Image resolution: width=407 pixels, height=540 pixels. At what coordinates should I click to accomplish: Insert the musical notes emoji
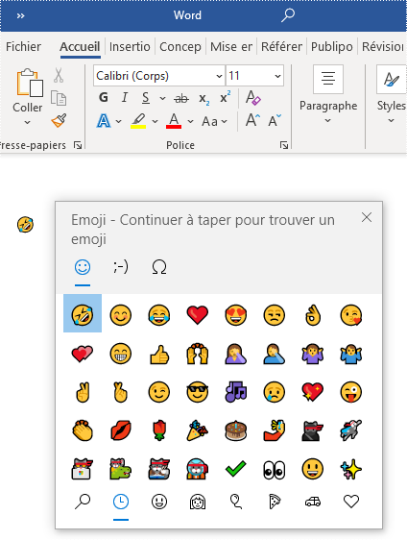(236, 392)
